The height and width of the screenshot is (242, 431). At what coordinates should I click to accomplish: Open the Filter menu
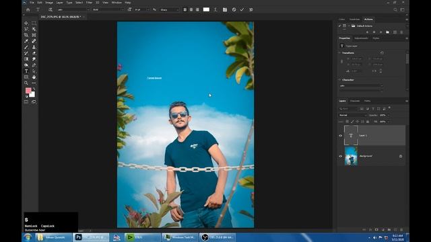click(x=90, y=3)
